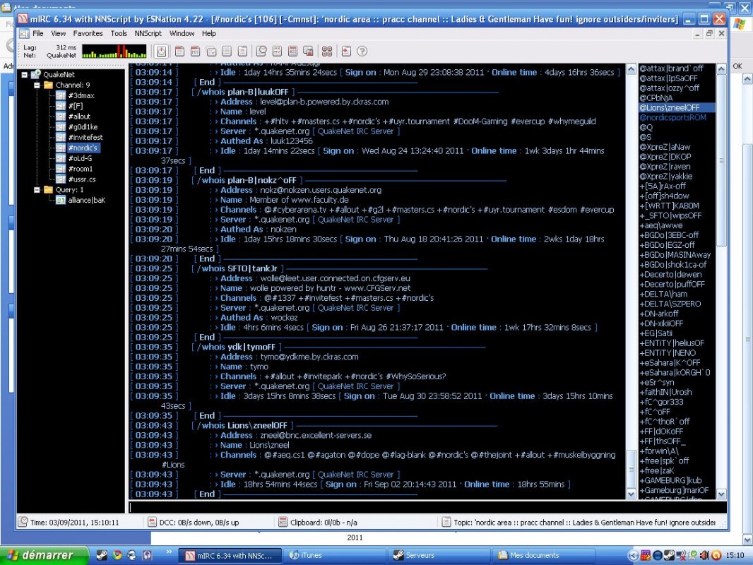Open the NNScript menu

pyautogui.click(x=148, y=33)
